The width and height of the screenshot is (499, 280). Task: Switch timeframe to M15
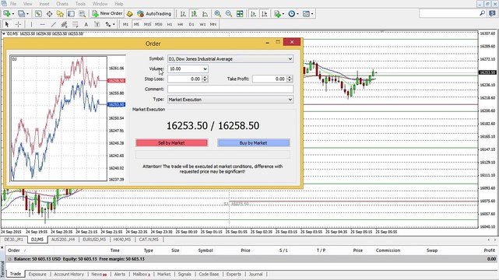click(147, 24)
